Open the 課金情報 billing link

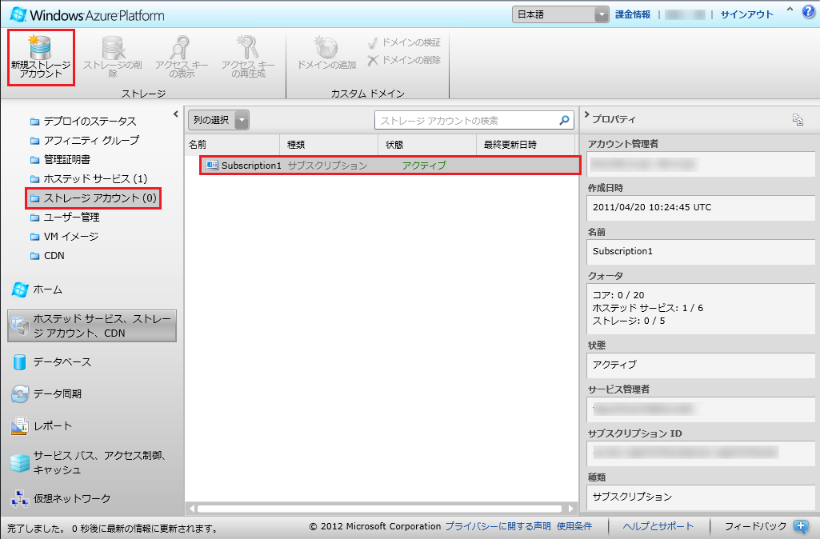pyautogui.click(x=633, y=14)
